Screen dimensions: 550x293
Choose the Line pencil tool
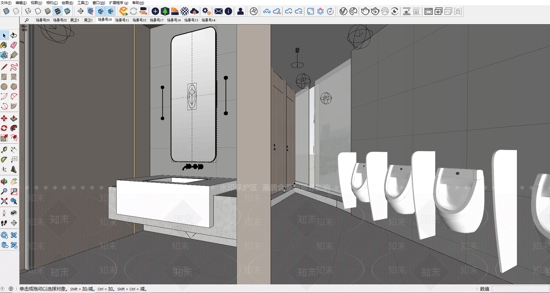(x=4, y=67)
